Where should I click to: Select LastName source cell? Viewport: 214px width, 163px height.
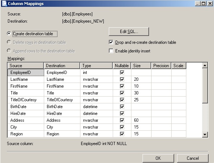[x=26, y=79]
